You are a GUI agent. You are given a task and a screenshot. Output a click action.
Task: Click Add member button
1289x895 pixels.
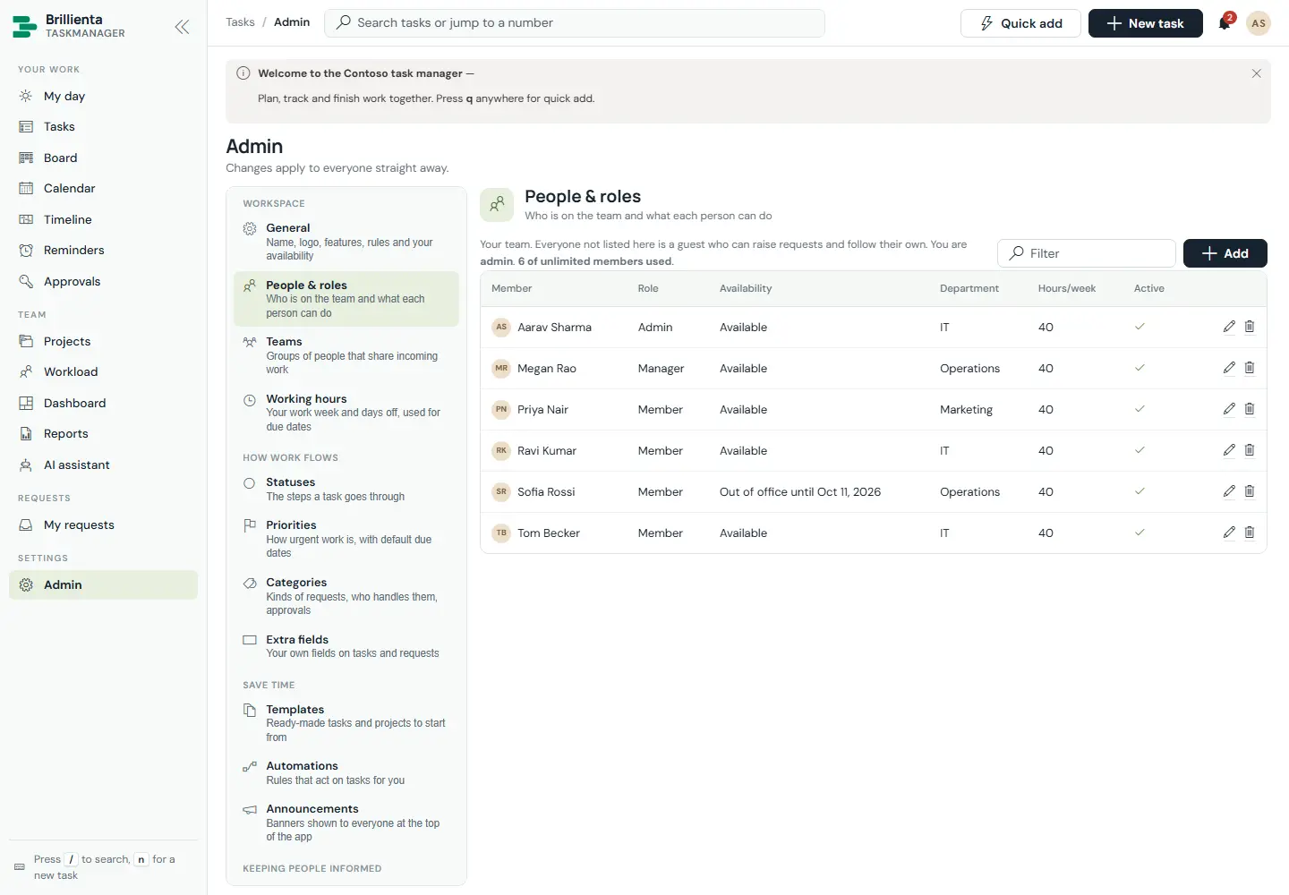point(1225,253)
